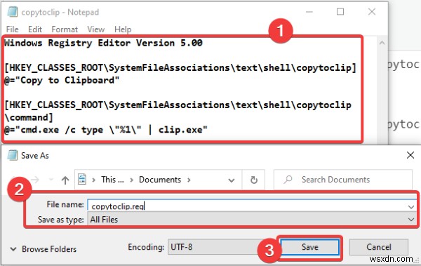Select 'This ...' breadcrumb in address bar

[x=112, y=180]
